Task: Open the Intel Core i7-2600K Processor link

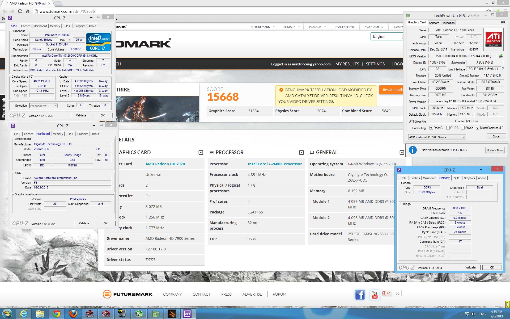Action: pyautogui.click(x=275, y=164)
